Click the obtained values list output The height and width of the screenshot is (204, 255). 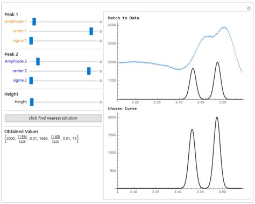pyautogui.click(x=41, y=139)
